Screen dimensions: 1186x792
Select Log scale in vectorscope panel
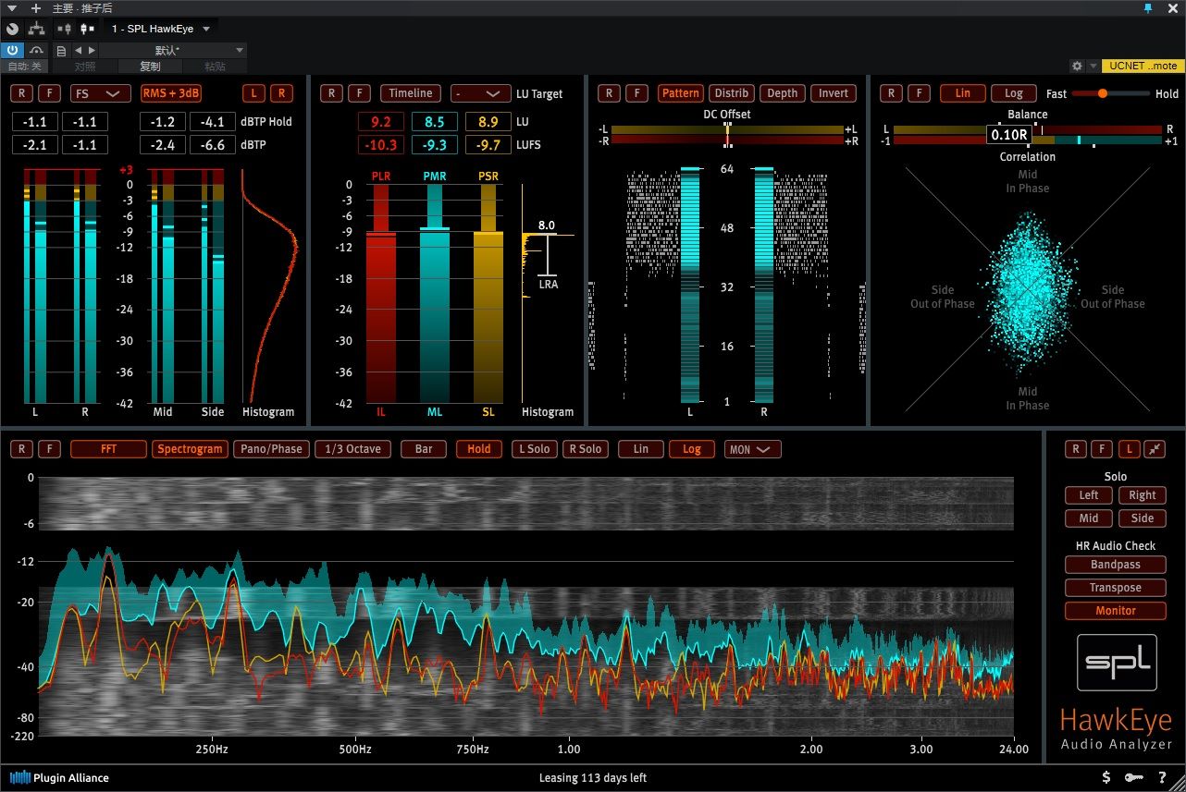pyautogui.click(x=1014, y=93)
